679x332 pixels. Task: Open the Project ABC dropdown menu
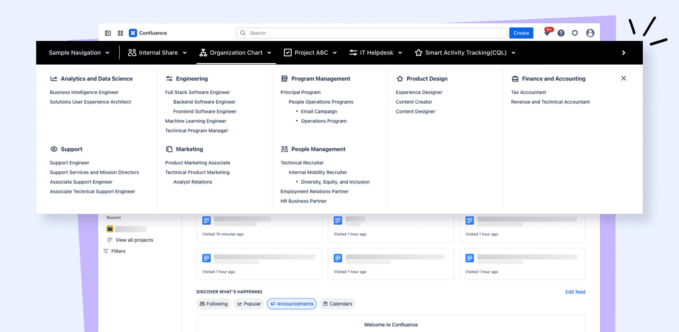pyautogui.click(x=310, y=53)
